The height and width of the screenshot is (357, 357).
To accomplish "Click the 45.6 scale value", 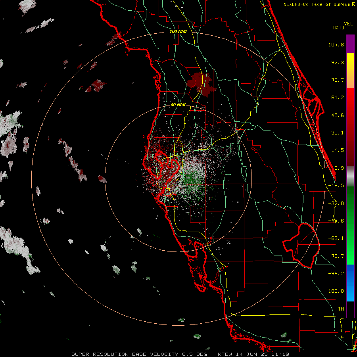I will (338, 115).
